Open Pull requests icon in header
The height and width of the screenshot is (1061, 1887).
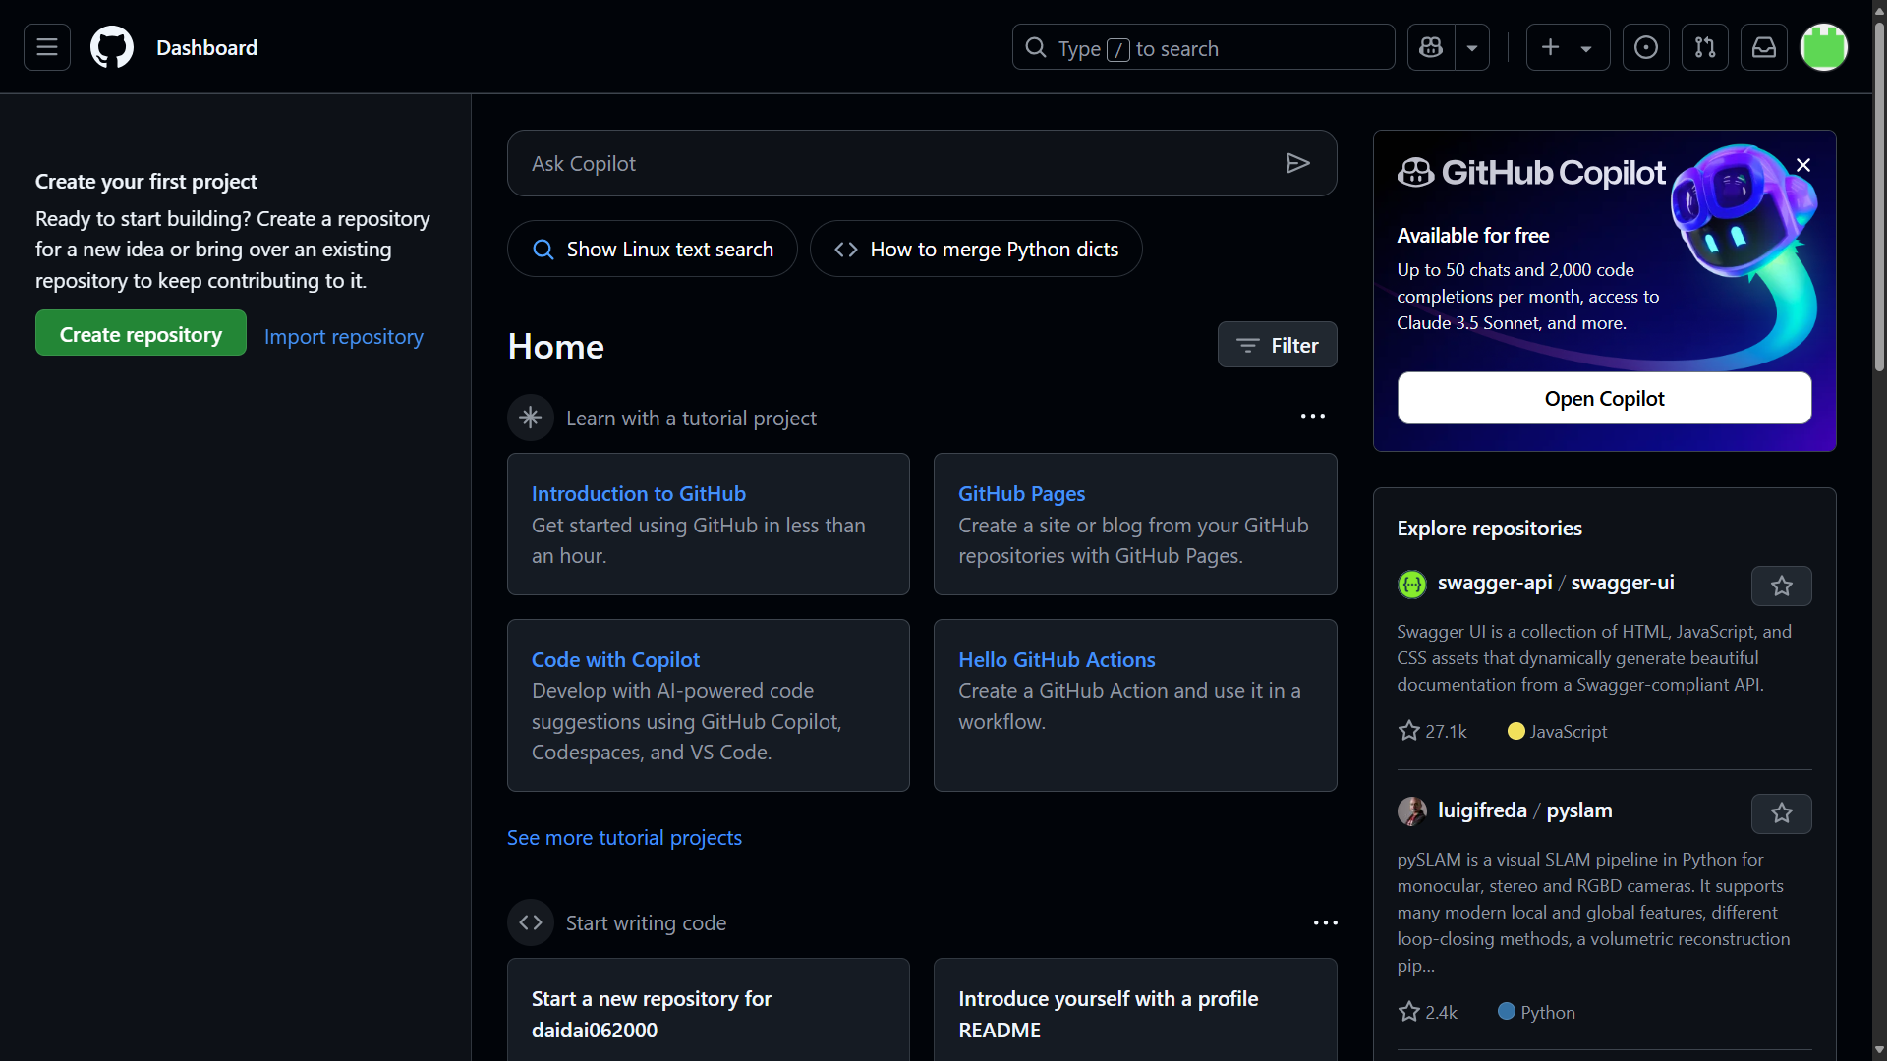(1705, 47)
